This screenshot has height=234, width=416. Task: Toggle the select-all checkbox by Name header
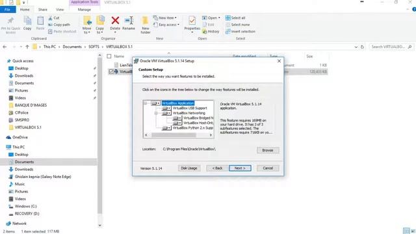(x=109, y=57)
